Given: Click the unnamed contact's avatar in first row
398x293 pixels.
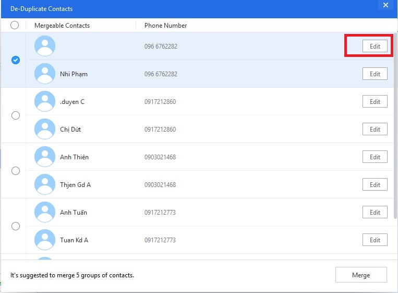Looking at the screenshot, I should [x=45, y=46].
